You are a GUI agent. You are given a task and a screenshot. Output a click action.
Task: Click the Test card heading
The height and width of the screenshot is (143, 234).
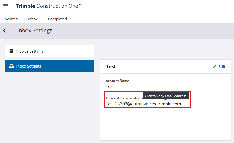pos(111,67)
